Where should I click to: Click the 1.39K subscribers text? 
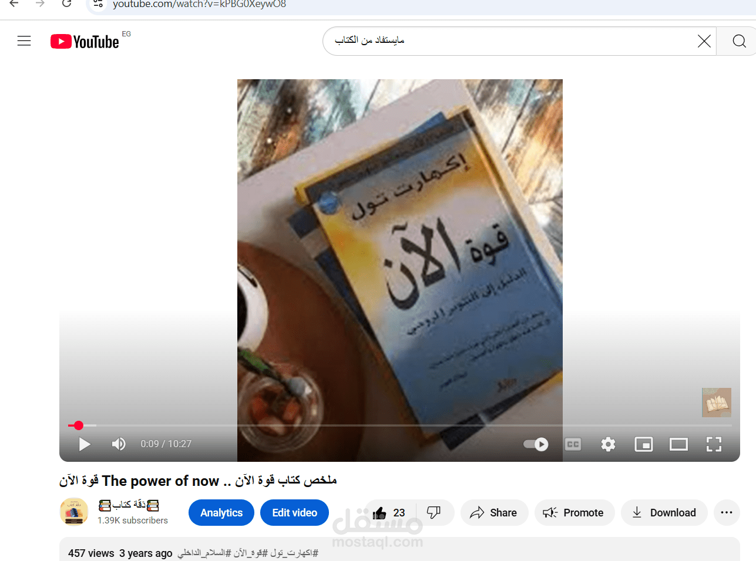(x=133, y=521)
